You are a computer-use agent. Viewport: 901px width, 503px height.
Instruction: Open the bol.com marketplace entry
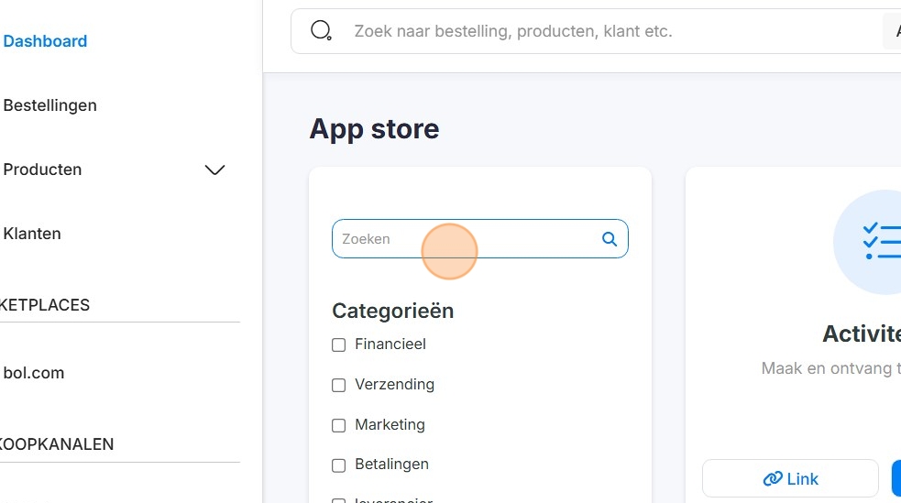tap(34, 373)
